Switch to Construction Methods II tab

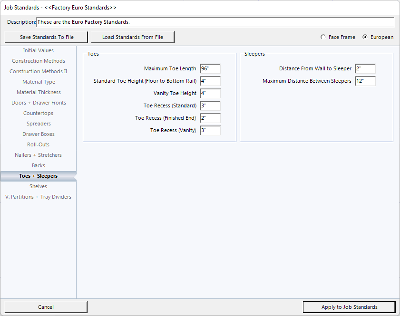click(38, 71)
